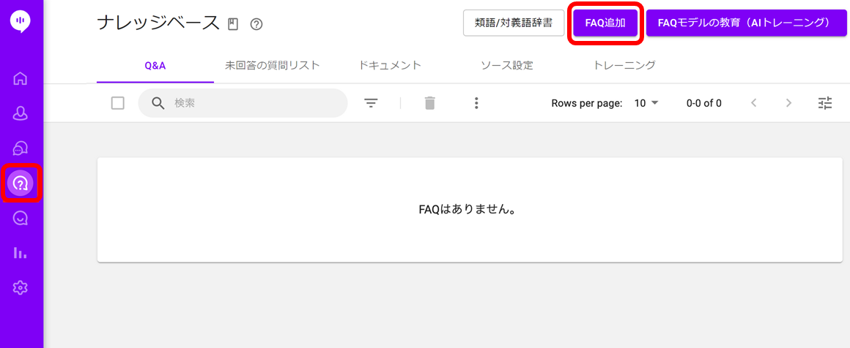Open the bar chart analytics icon in sidebar
850x348 pixels.
(x=21, y=253)
